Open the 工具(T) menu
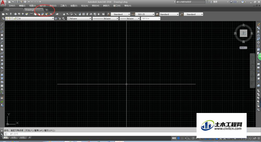Viewport: 261px width, 142px height. pos(63,6)
